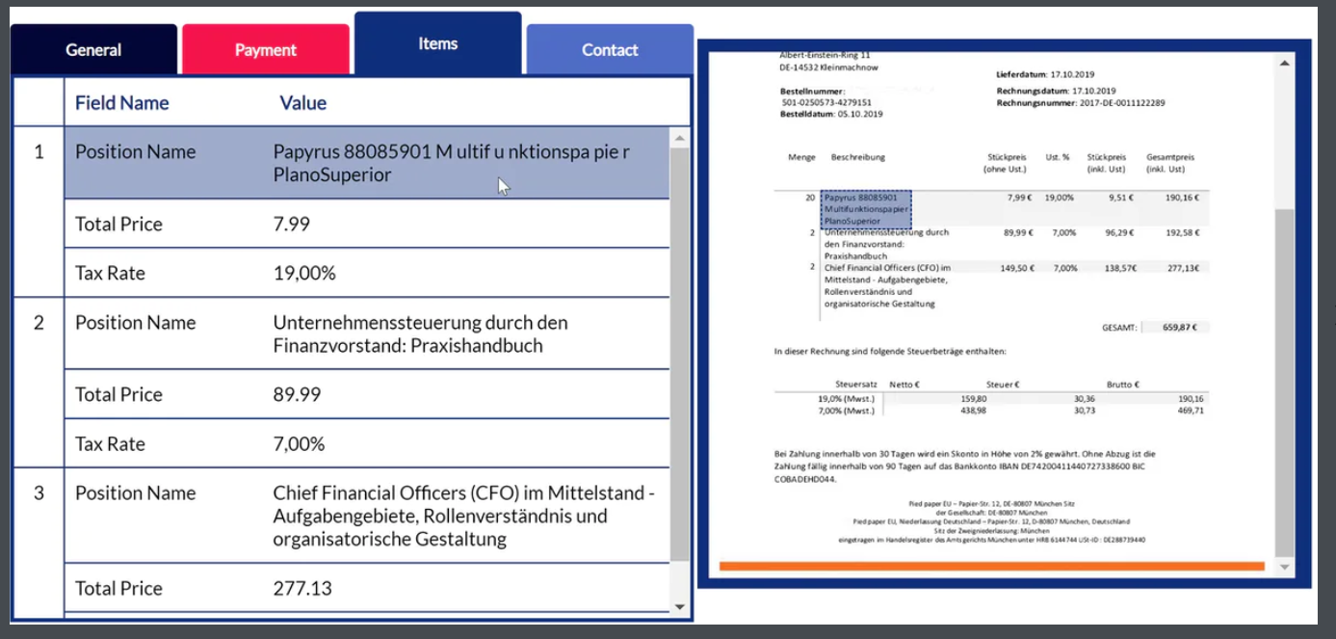Click the Tax Rate value 7,00%

[x=299, y=443]
